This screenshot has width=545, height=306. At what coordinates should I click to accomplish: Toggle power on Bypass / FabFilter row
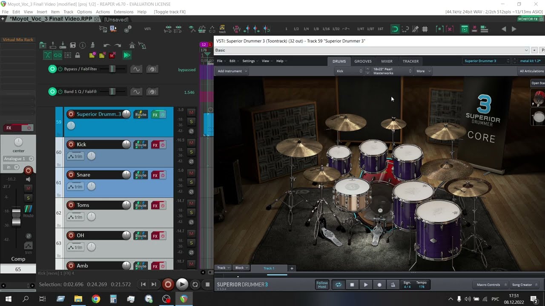point(60,69)
